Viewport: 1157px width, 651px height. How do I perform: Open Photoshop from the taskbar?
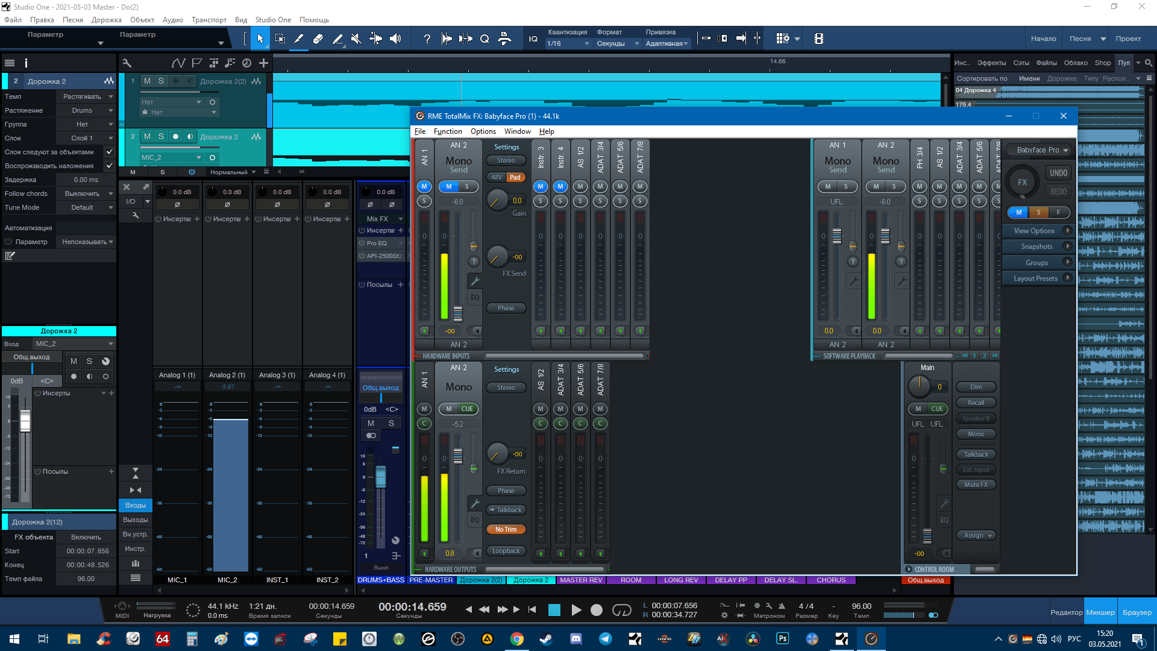(782, 639)
